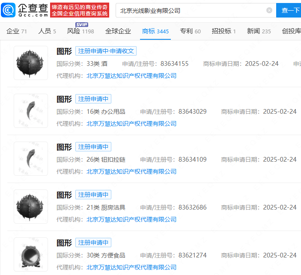Click date 2025-02-24 in the 83632686 row

pyautogui.click(x=280, y=207)
